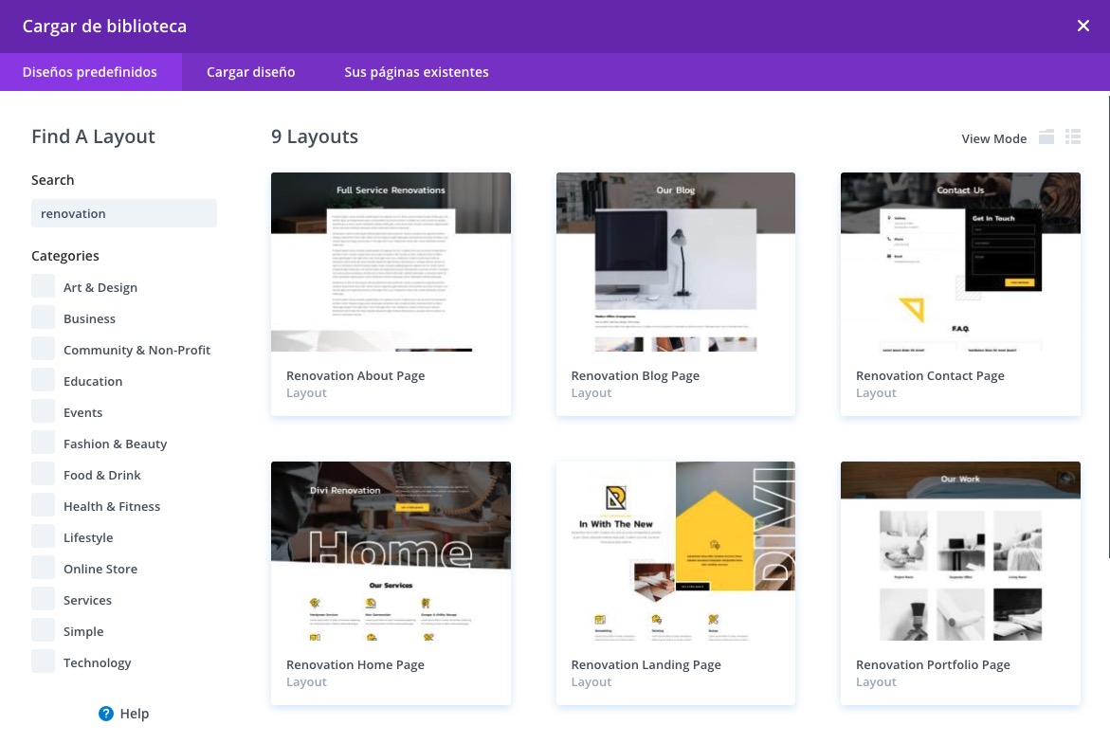This screenshot has width=1110, height=743.
Task: Choose the Renovation Contact Page thumbnail
Action: [x=960, y=262]
